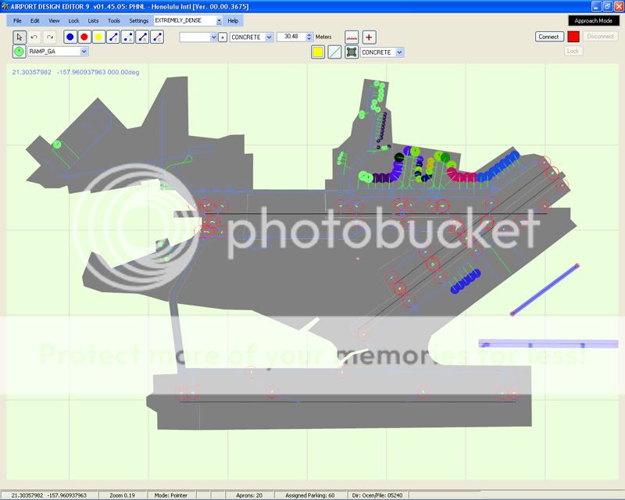The width and height of the screenshot is (625, 500).
Task: Click the small dot button beside the blank dropdown
Action: tap(223, 37)
